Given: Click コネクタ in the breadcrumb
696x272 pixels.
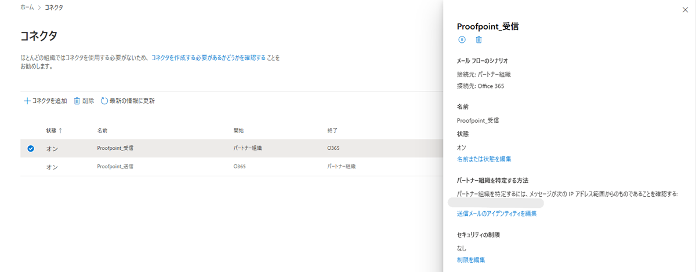Looking at the screenshot, I should (54, 8).
